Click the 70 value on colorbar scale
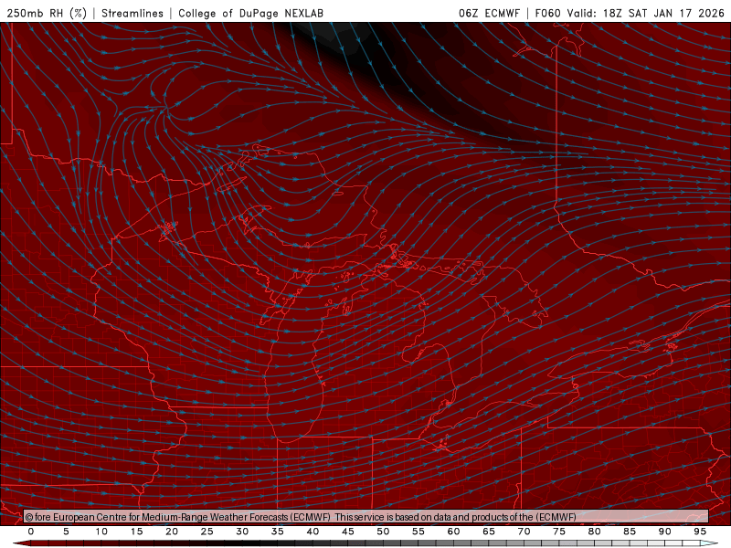The width and height of the screenshot is (731, 548). [524, 532]
